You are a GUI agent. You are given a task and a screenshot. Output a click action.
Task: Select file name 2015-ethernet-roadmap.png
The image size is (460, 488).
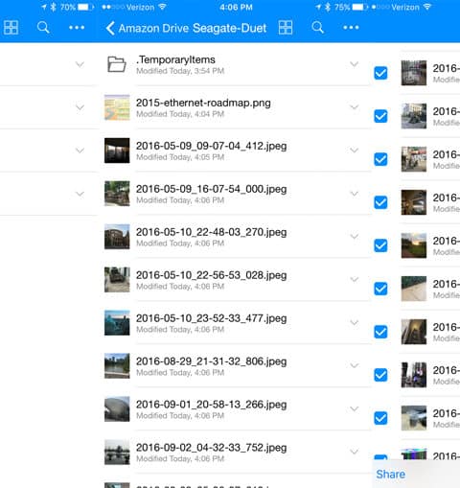(203, 103)
